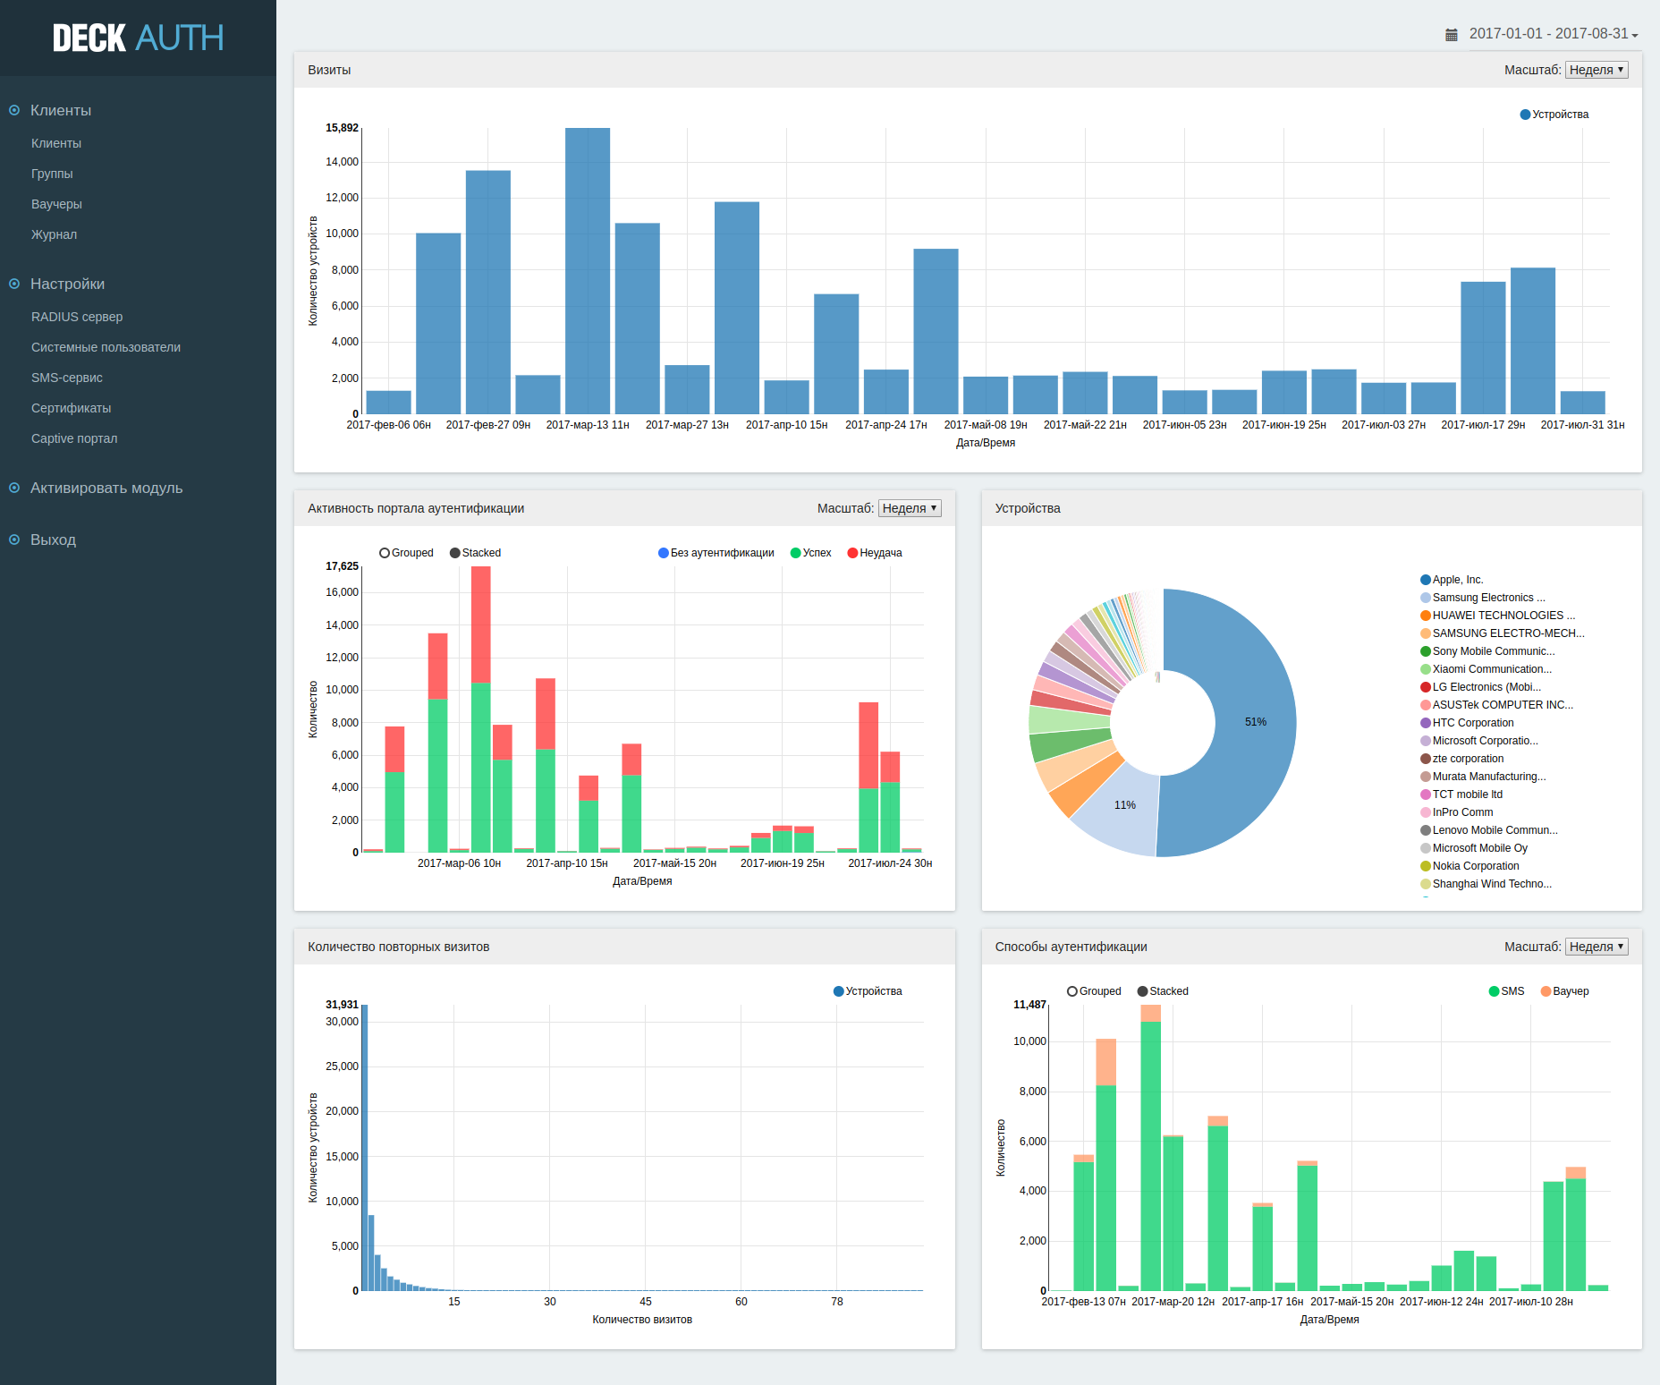Image resolution: width=1660 pixels, height=1385 pixels.
Task: Click the circle icon next to Клиенты heading
Action: [x=14, y=110]
